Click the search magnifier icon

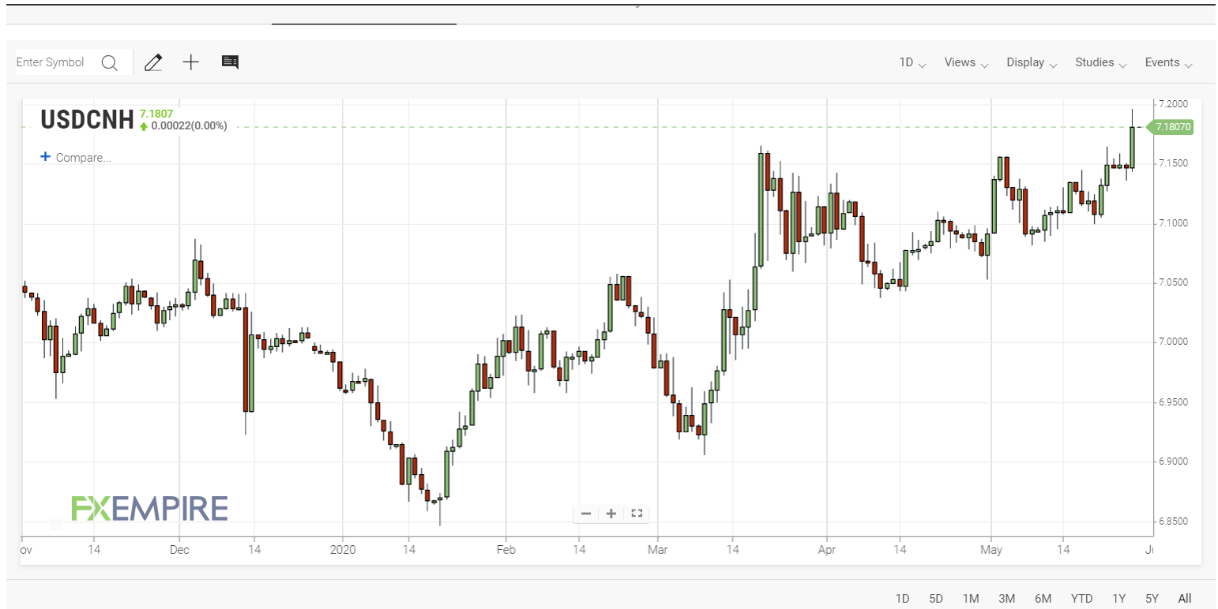[x=109, y=62]
